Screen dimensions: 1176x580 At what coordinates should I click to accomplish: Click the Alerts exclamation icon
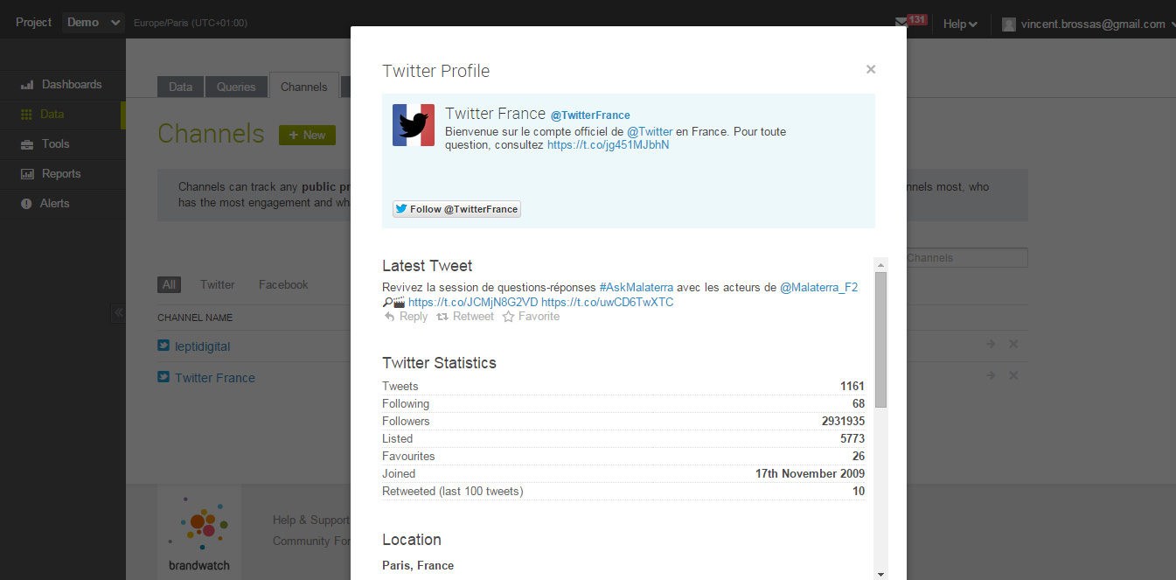(x=26, y=204)
